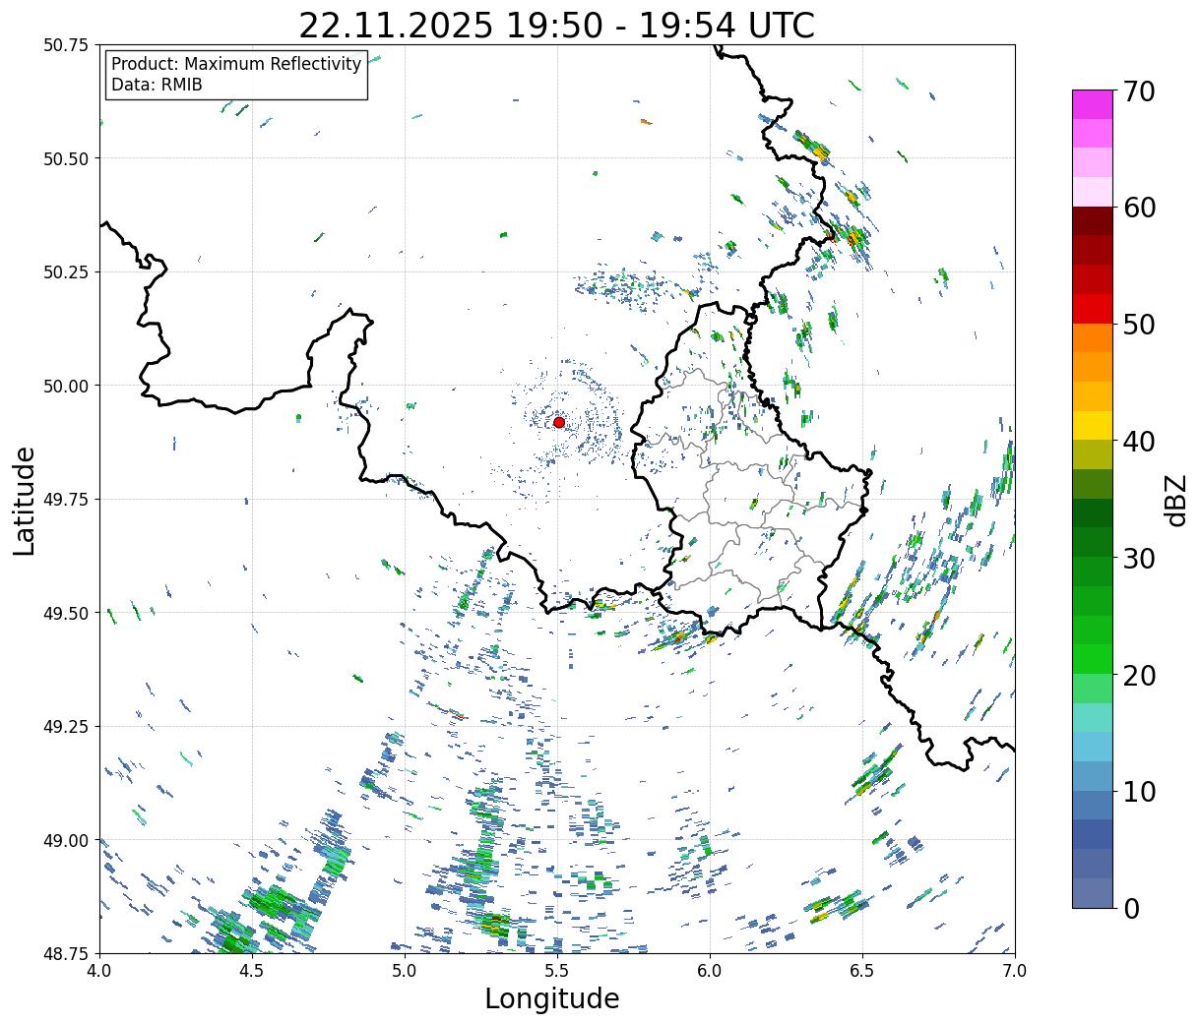
Task: Click colorbar tick label 40
Action: click(x=1139, y=442)
